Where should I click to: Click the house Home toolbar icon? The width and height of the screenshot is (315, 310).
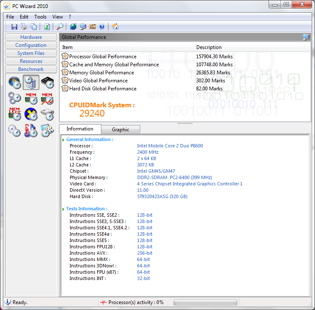[115, 27]
